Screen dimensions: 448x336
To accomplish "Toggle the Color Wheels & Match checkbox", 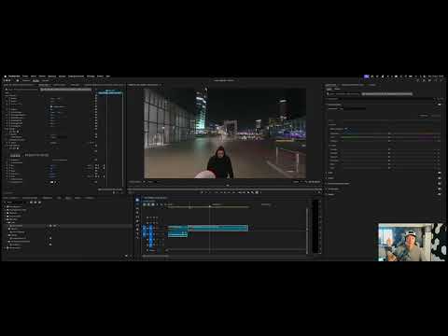I will pos(440,184).
